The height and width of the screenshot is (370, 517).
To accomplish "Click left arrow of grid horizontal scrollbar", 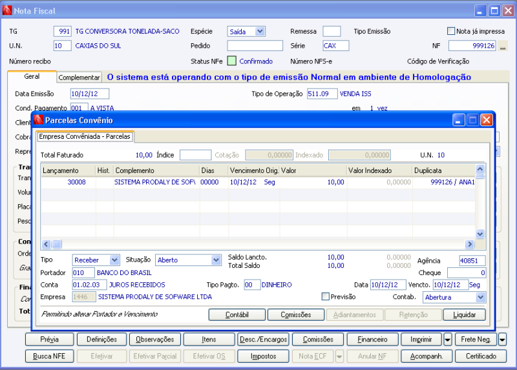I will pos(46,244).
